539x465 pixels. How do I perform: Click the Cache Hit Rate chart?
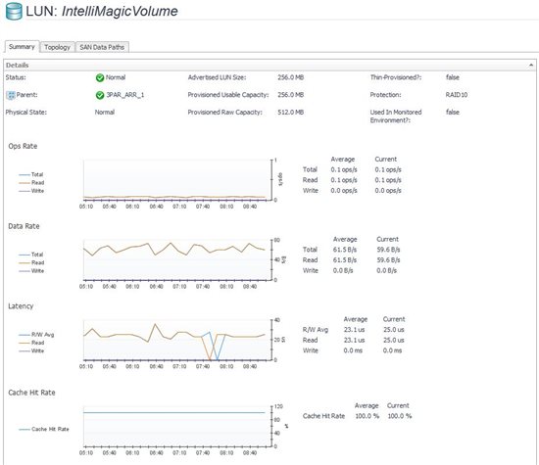click(x=177, y=427)
